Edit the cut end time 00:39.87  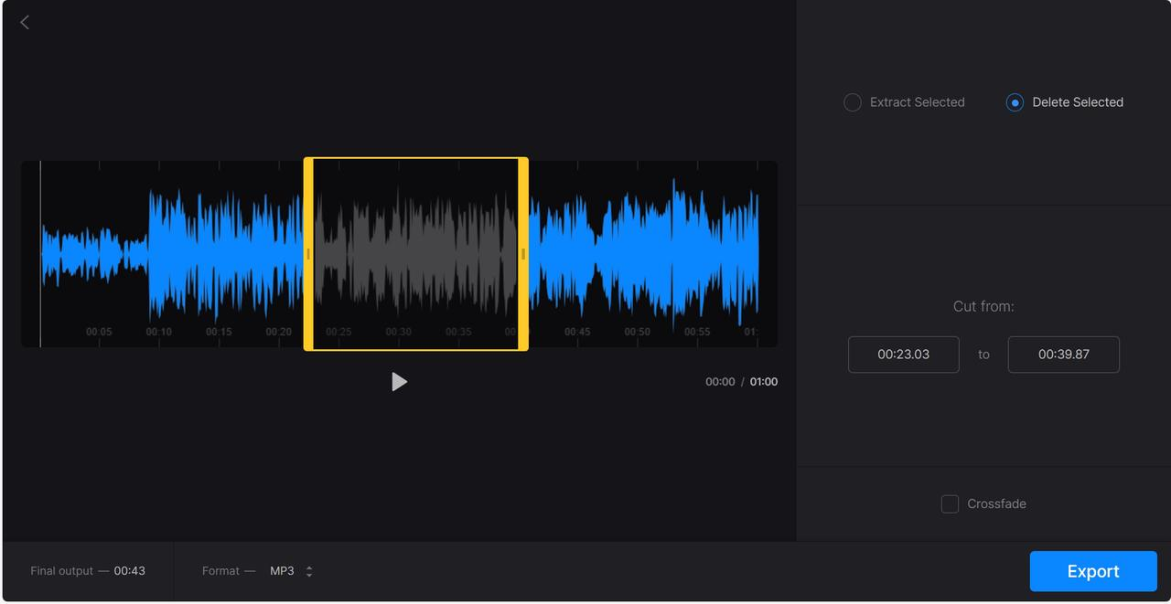[1063, 355]
